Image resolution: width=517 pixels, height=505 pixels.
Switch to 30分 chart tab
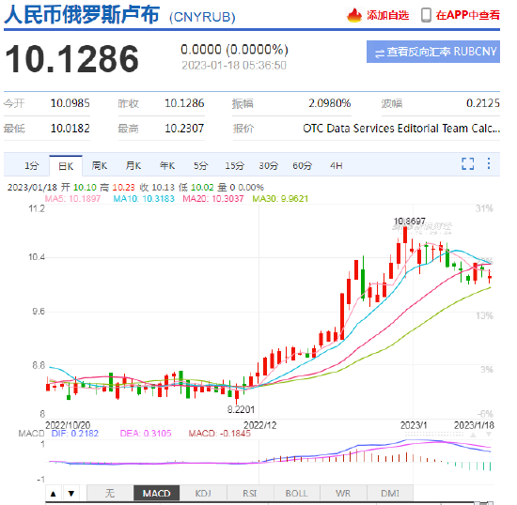point(269,165)
